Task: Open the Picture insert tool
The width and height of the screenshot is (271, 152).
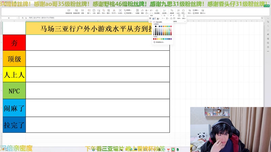Action: [89, 11]
